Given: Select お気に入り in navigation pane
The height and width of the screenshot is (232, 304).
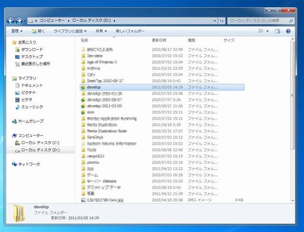Looking at the screenshot, I should (x=27, y=42).
